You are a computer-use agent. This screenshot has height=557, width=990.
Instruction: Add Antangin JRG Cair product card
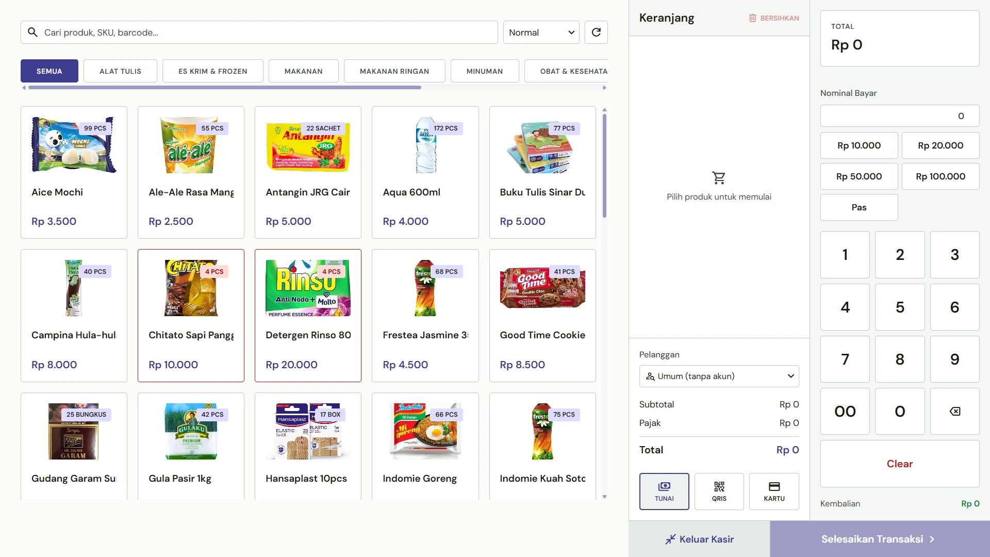(308, 172)
